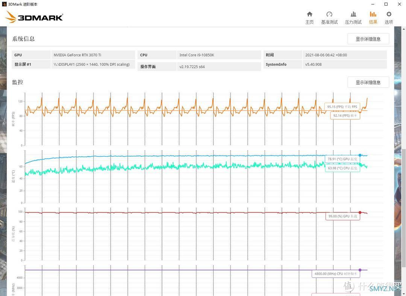The image size is (406, 296).
Task: Click the 3DMark logo in header
Action: [34, 17]
